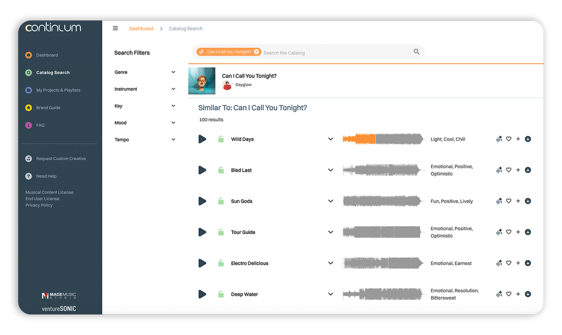Click the Can I Call You Tonight album art
The image size is (562, 335).
[x=202, y=81]
